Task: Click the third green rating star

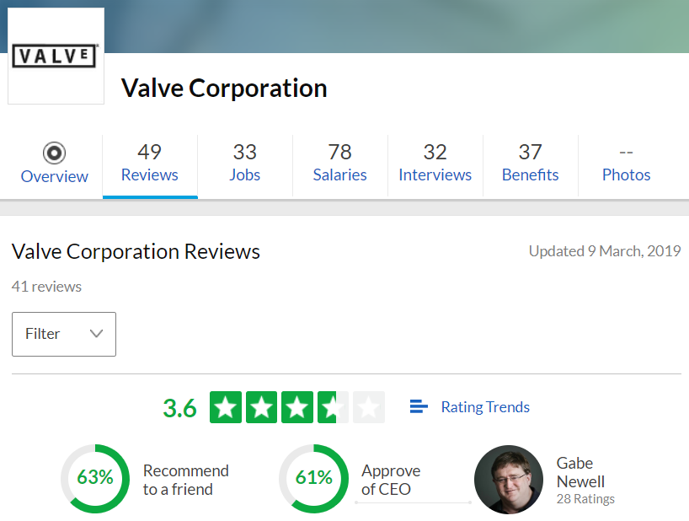Action: tap(297, 407)
